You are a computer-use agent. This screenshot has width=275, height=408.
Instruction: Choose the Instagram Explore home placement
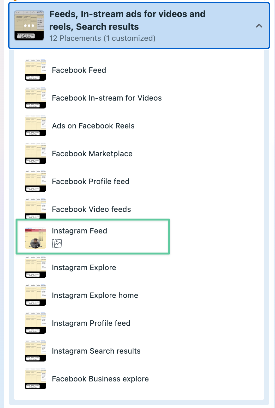(95, 295)
